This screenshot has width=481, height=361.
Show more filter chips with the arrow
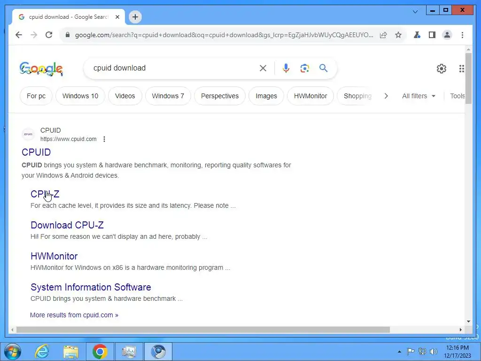386,96
